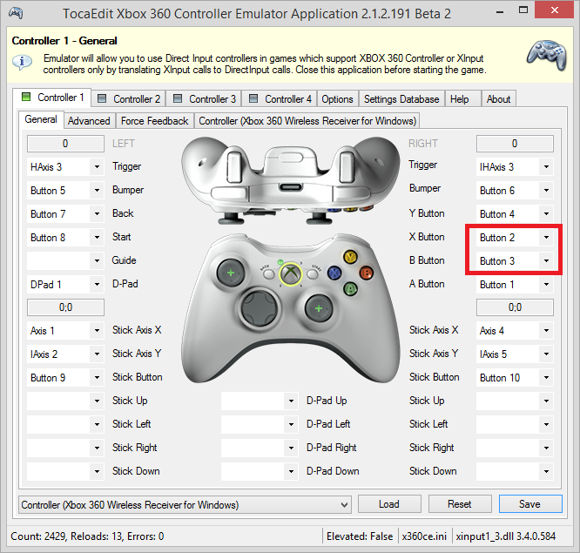The height and width of the screenshot is (553, 580).
Task: Open the About tab
Action: 498,99
